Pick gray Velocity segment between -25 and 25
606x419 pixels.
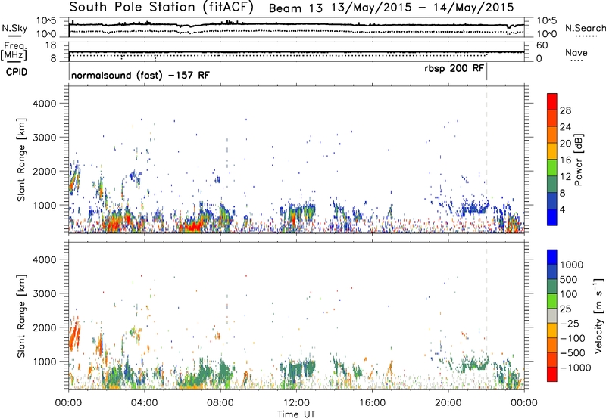click(552, 315)
